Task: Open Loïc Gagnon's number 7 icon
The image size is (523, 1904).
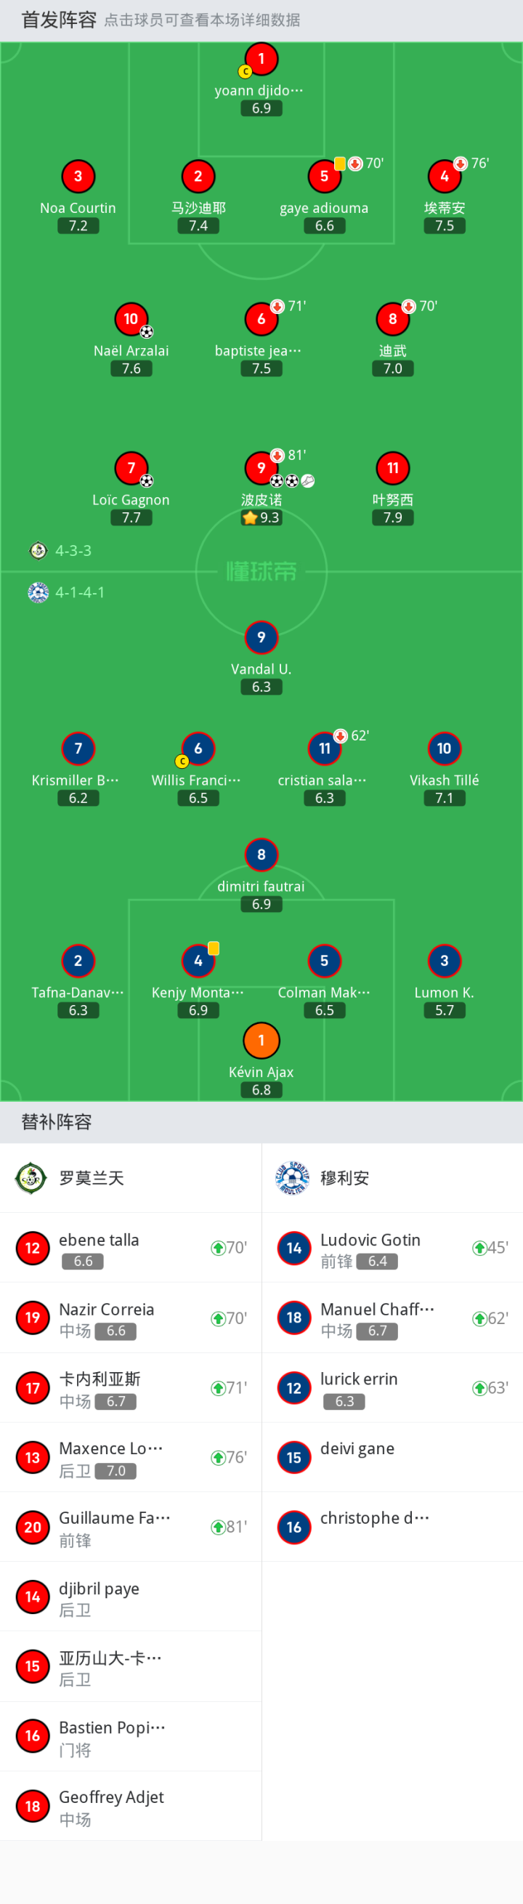Action: [x=131, y=468]
